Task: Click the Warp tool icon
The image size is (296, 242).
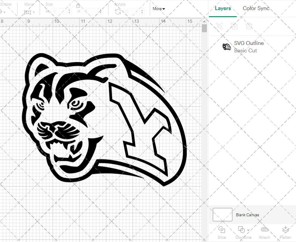Action: pyautogui.click(x=28, y=12)
